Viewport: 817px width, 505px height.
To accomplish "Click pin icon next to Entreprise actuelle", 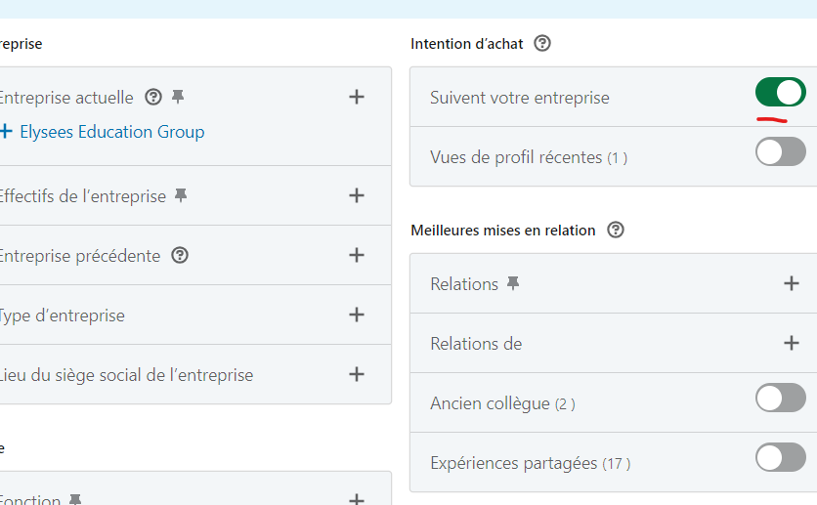I will (178, 97).
